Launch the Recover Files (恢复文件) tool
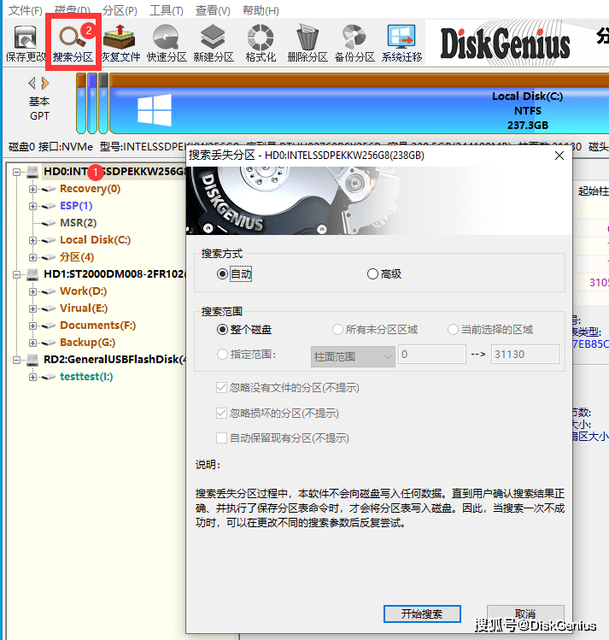The image size is (609, 640). pos(120,43)
